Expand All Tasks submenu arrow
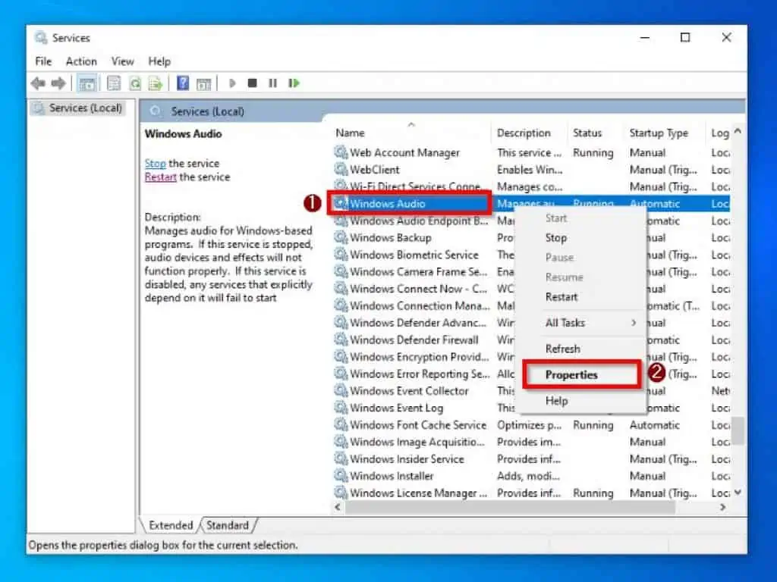This screenshot has width=777, height=582. [634, 323]
